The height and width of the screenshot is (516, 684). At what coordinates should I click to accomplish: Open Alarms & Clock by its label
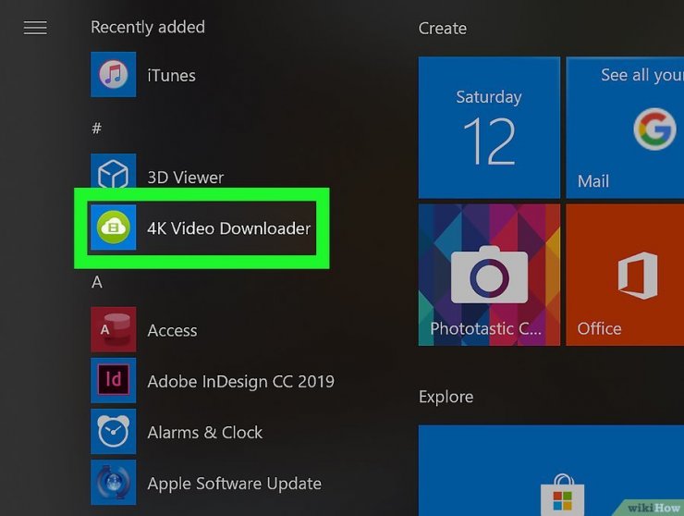205,433
